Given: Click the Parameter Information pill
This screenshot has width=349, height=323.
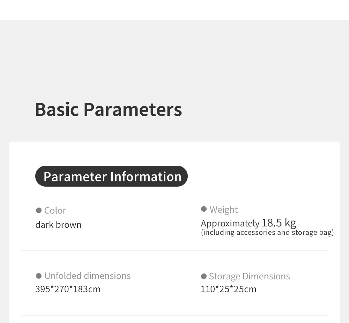Looking at the screenshot, I should pos(111,176).
